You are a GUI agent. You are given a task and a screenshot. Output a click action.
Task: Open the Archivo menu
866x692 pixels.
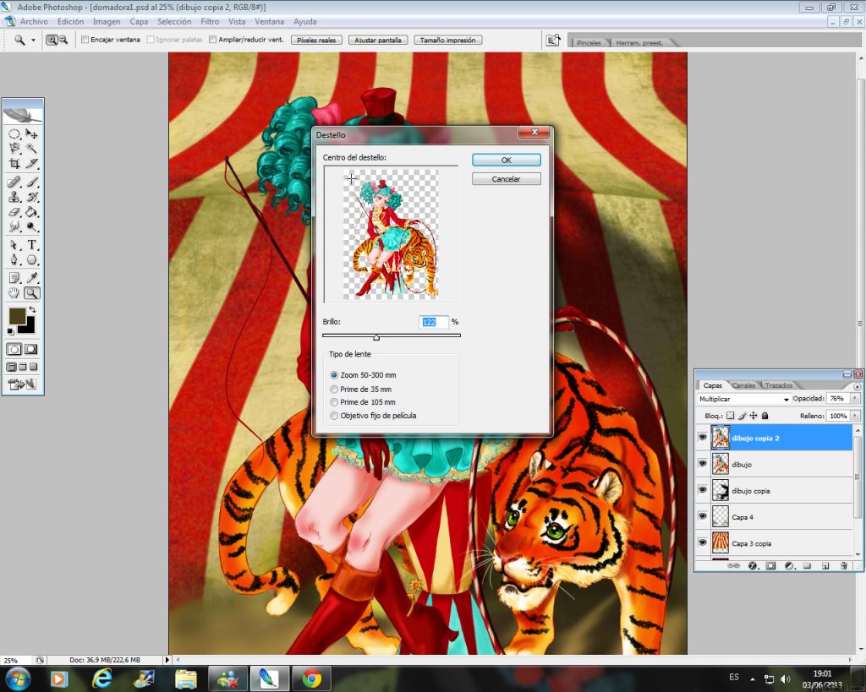(x=34, y=21)
